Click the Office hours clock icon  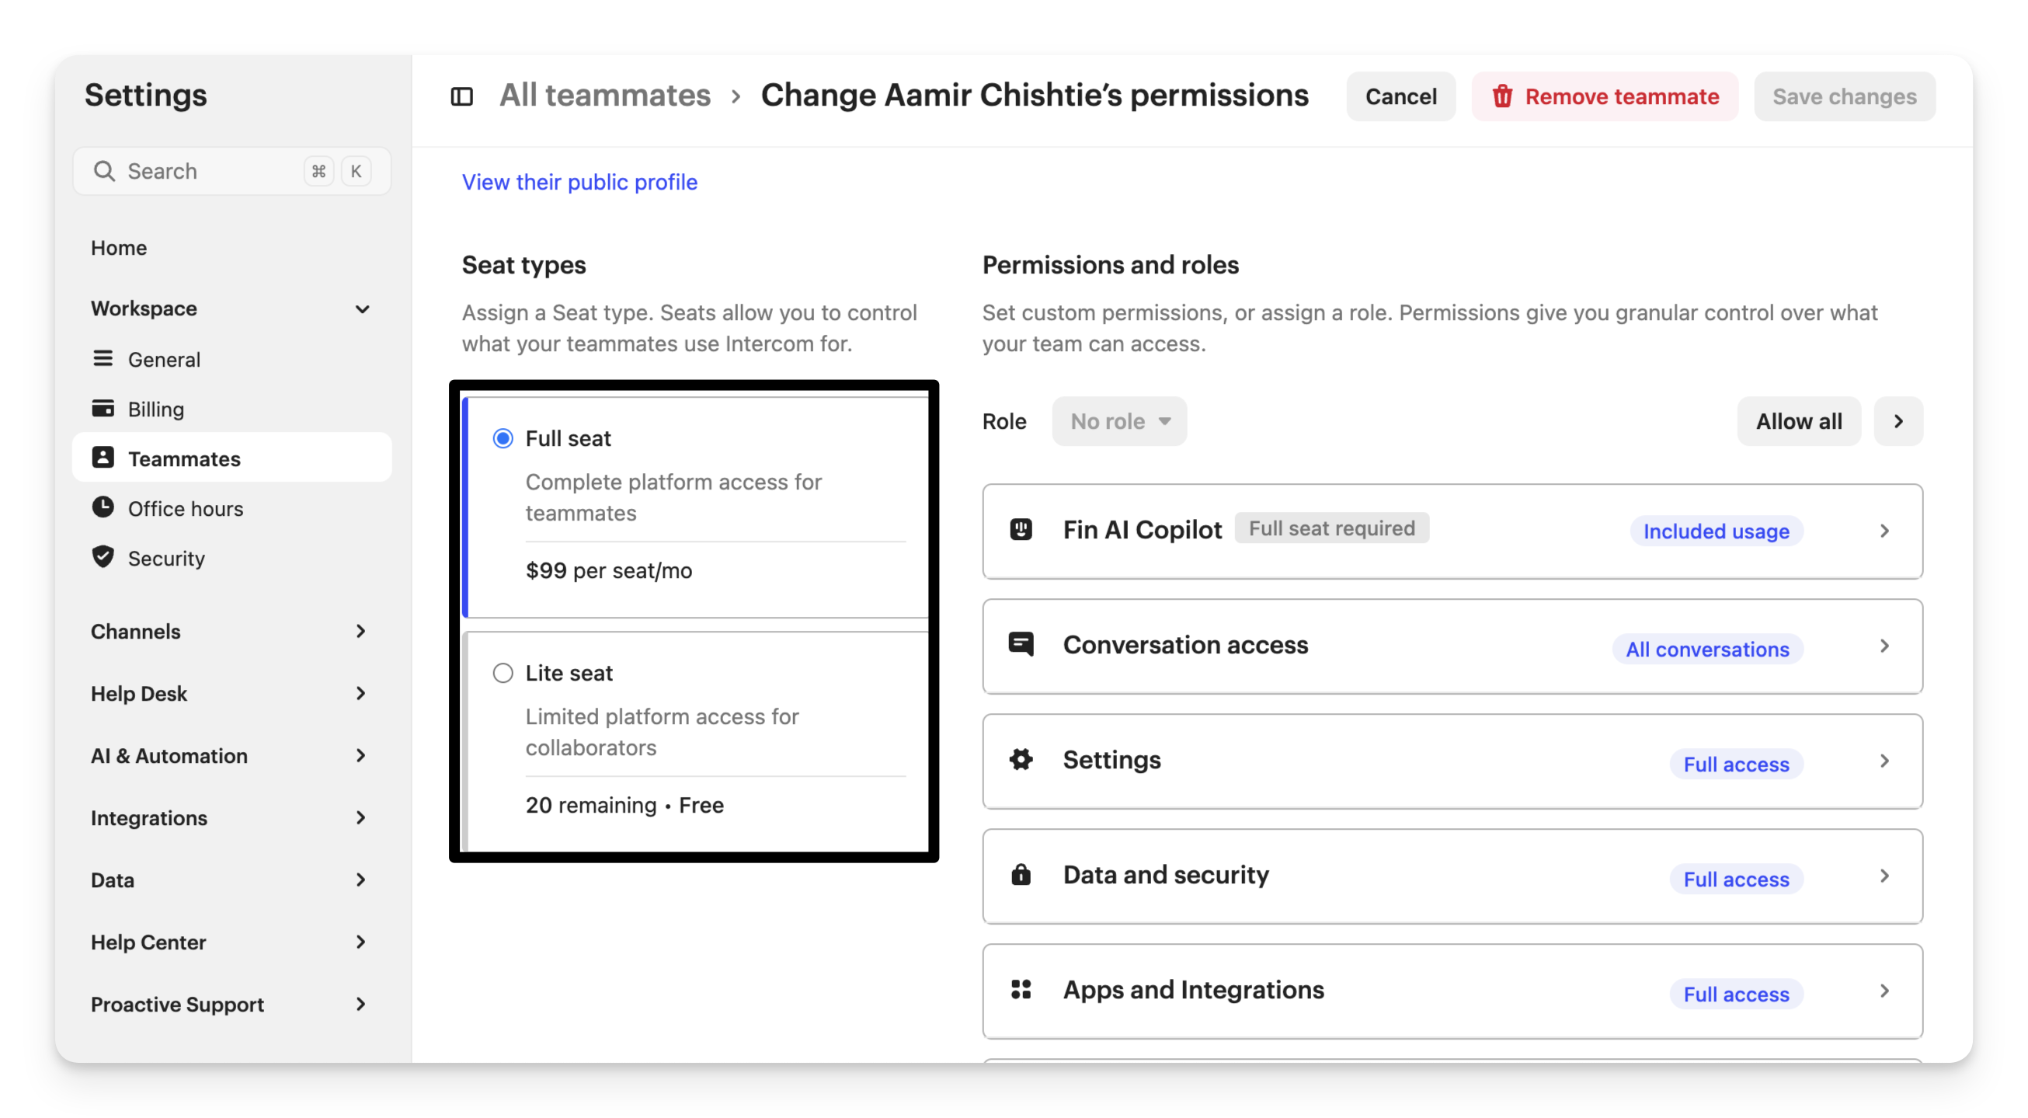coord(103,507)
